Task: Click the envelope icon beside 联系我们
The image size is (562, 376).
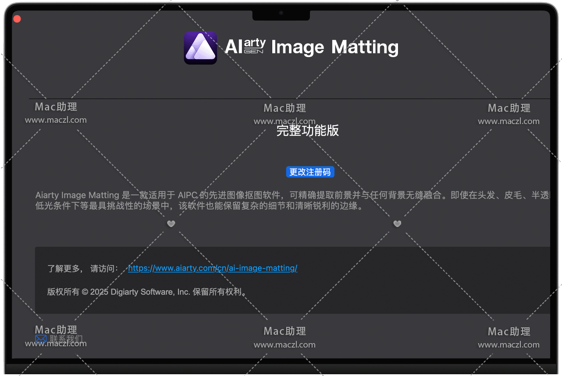Action: tap(41, 339)
